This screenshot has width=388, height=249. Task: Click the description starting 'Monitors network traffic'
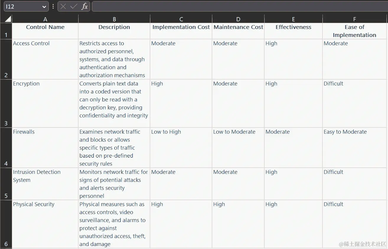(x=114, y=184)
